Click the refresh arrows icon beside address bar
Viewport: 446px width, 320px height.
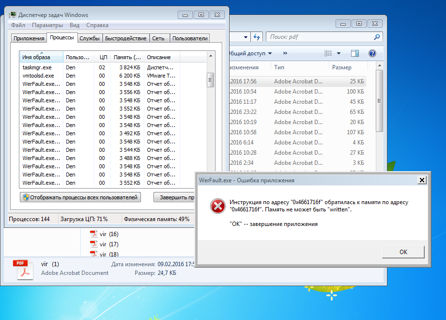257,37
